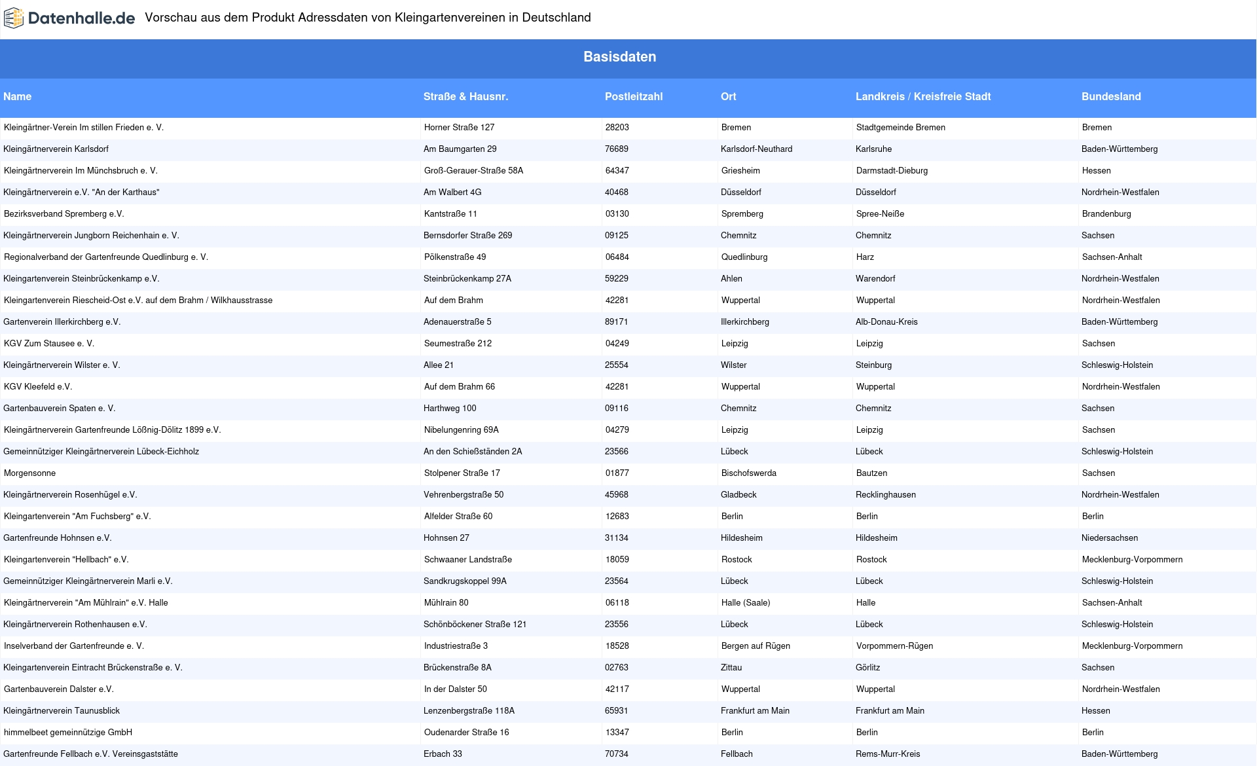Click the Steinburg district cell
This screenshot has width=1257, height=766.
point(873,365)
